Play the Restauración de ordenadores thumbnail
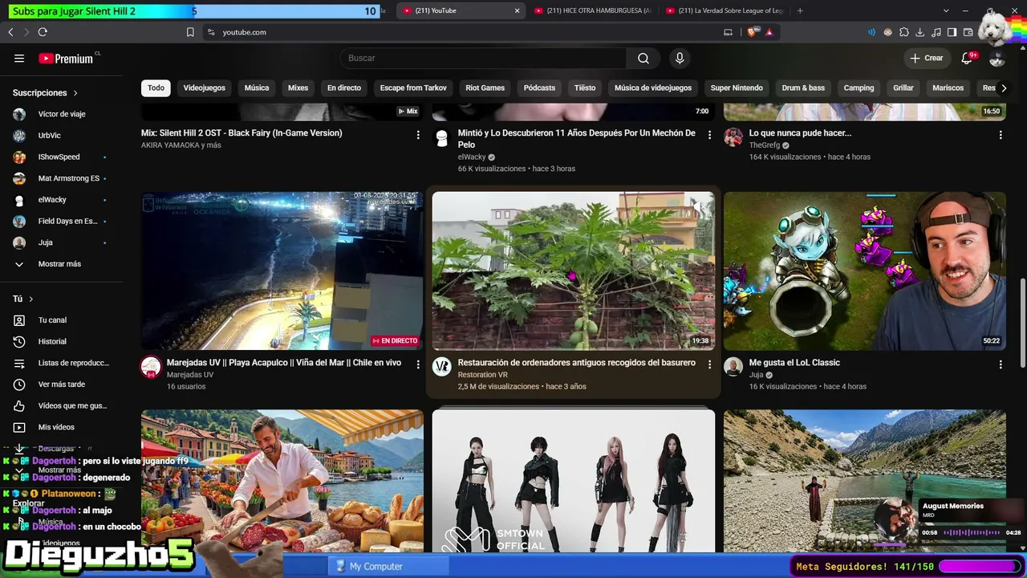 click(574, 271)
